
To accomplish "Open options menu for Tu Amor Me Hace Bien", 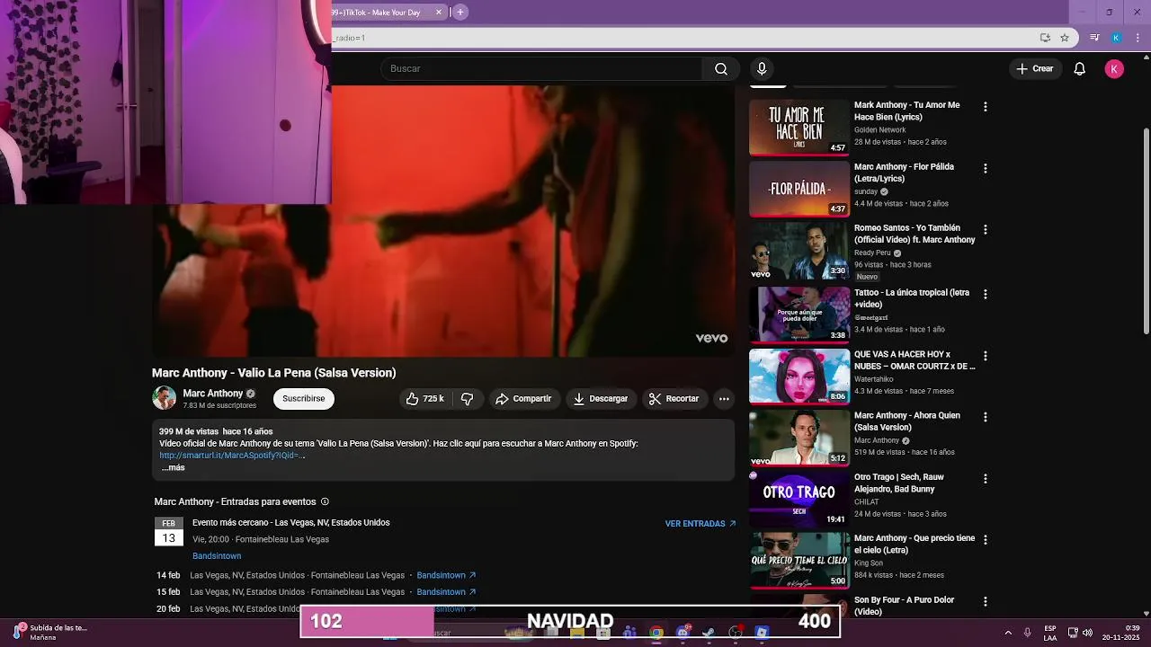I will (x=986, y=107).
